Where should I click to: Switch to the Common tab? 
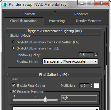point(29,14)
